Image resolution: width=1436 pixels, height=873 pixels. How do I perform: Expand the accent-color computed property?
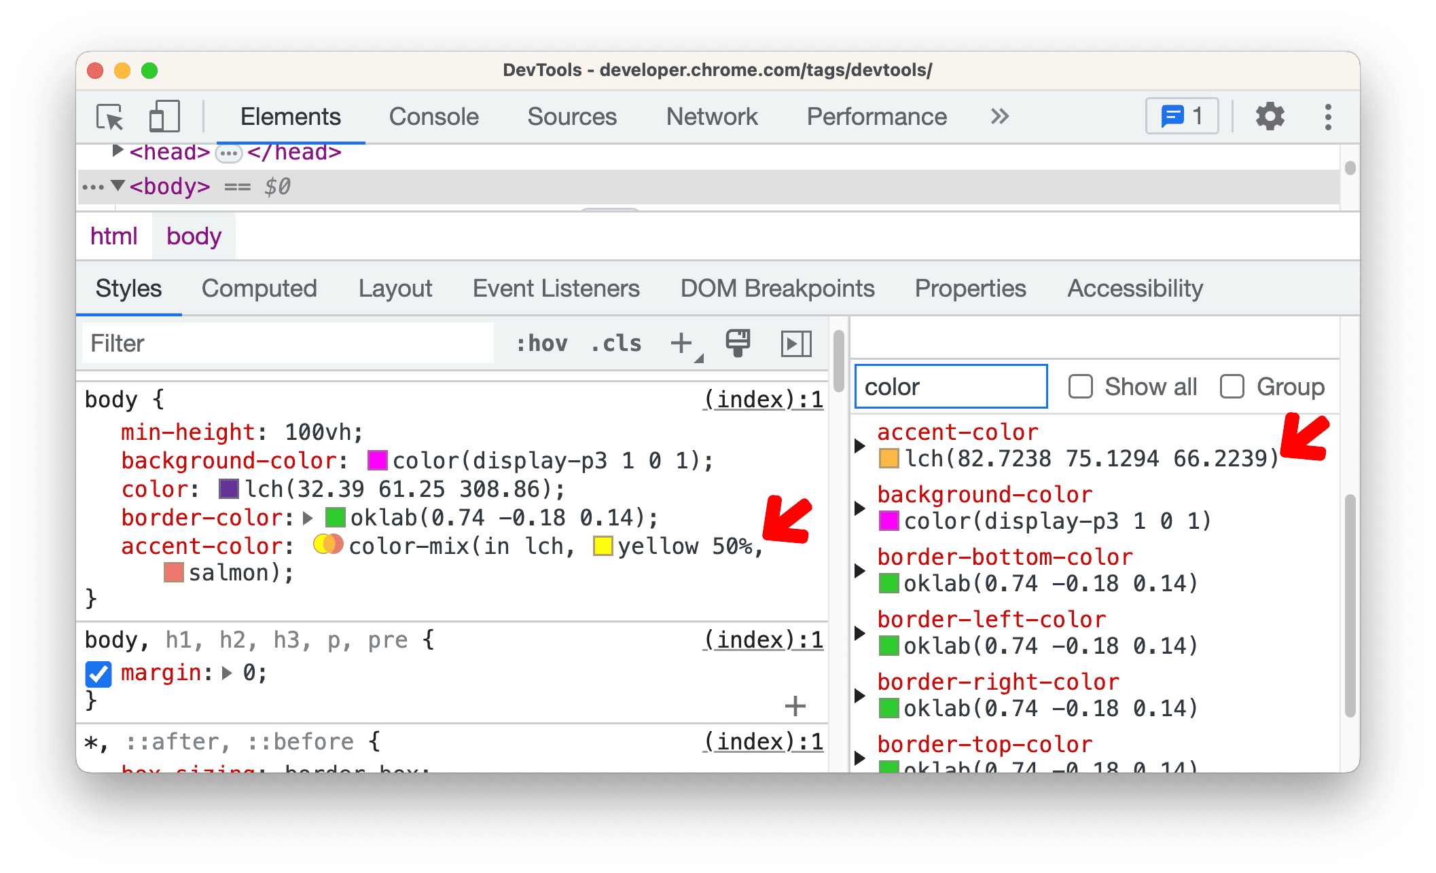coord(863,447)
